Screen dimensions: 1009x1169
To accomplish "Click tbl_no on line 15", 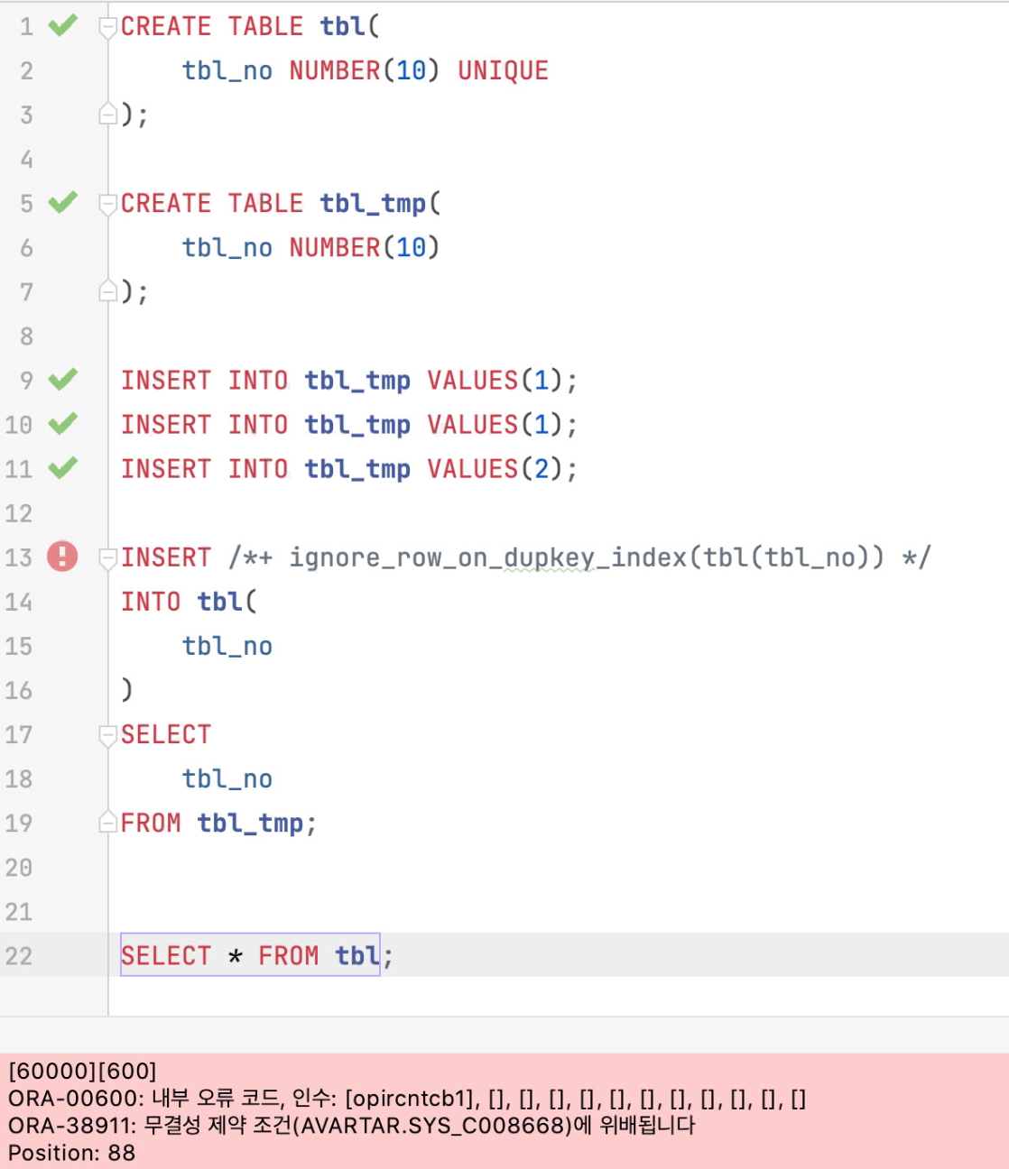I will pos(227,647).
